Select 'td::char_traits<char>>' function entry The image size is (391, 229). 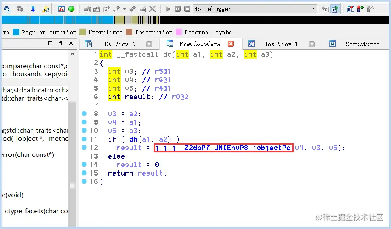tap(35, 98)
